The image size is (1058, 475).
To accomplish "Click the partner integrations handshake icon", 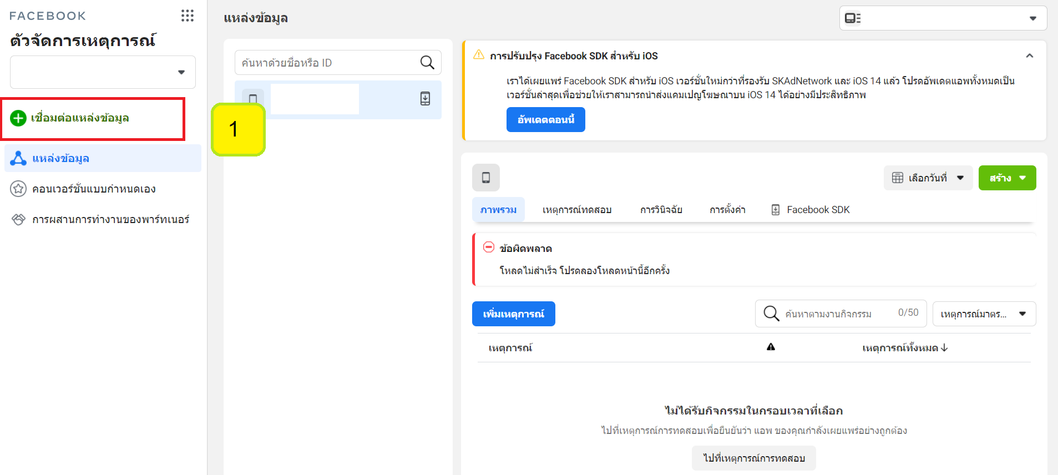I will coord(18,219).
